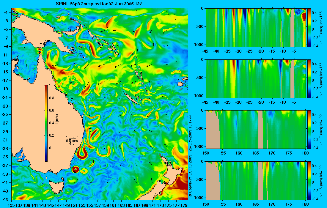Screen dimensions: 327x208
Task: Click the "0.6" tick on the speed colorbar
Action: click(51, 111)
